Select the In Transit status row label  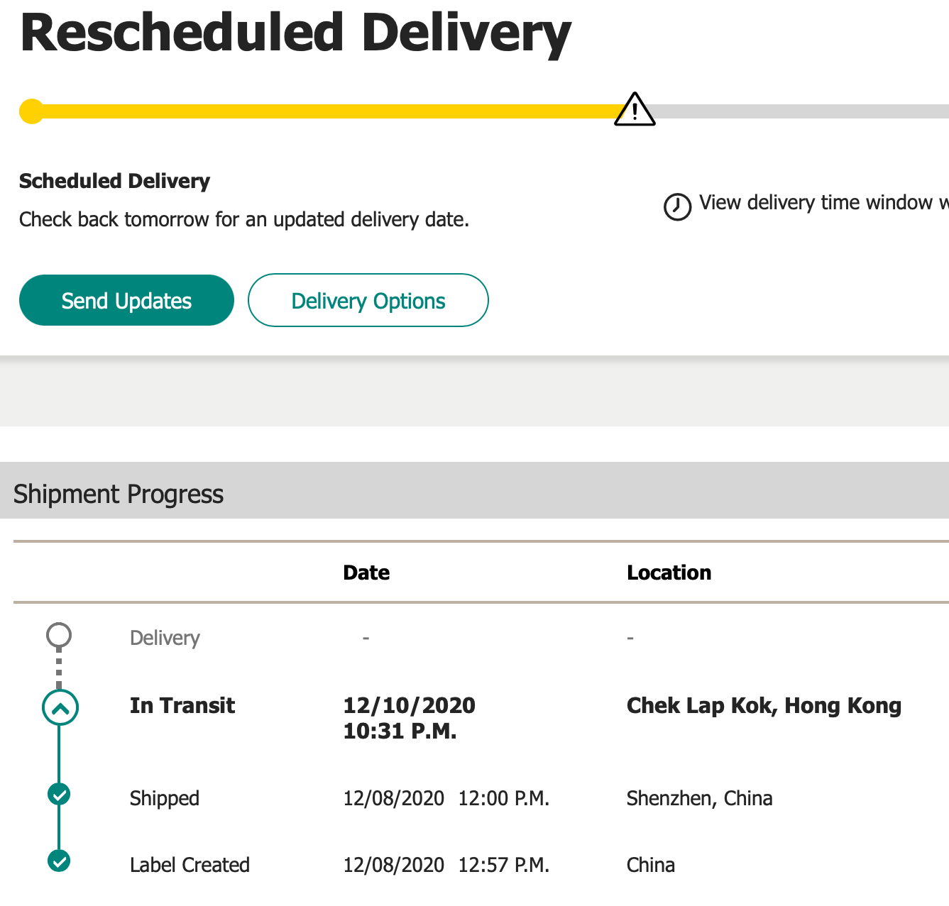pyautogui.click(x=182, y=705)
